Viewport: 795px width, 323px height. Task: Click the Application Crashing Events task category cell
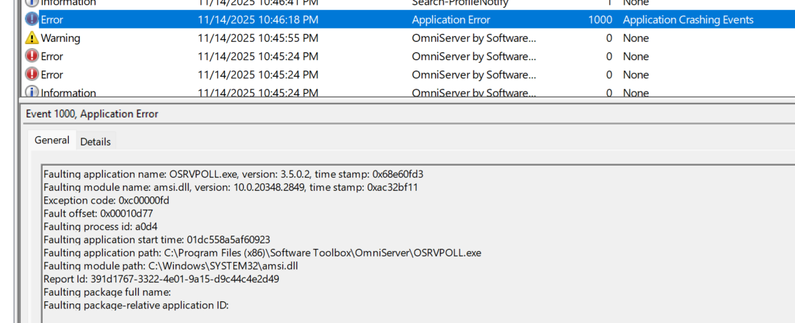point(688,20)
